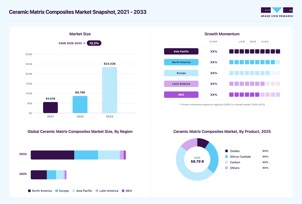Click the Europe legend swatch

click(x=57, y=191)
